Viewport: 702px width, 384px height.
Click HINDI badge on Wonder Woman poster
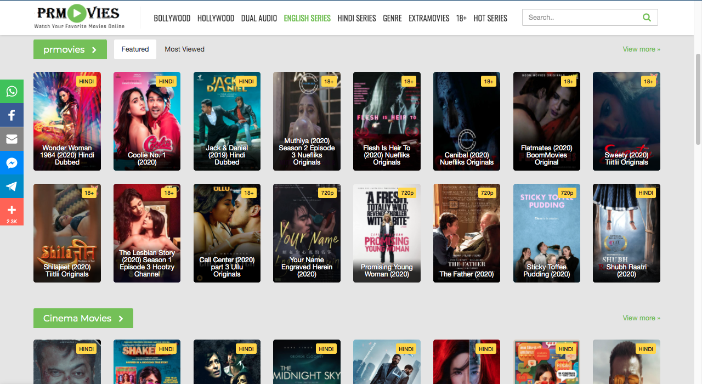coord(87,81)
